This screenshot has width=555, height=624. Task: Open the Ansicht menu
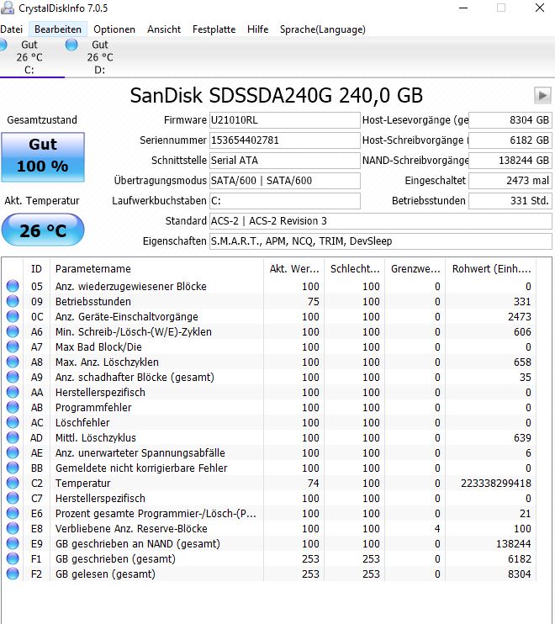click(x=164, y=29)
